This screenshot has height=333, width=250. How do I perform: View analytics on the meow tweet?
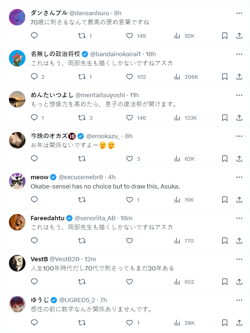[x=177, y=200]
